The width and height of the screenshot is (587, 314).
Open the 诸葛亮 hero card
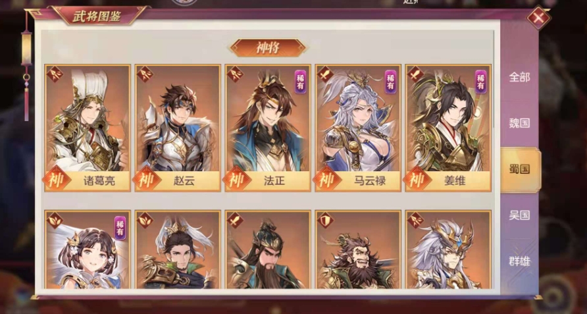tap(88, 128)
